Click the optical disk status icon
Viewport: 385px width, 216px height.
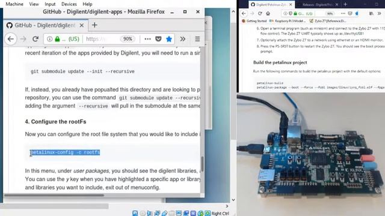[143, 213]
